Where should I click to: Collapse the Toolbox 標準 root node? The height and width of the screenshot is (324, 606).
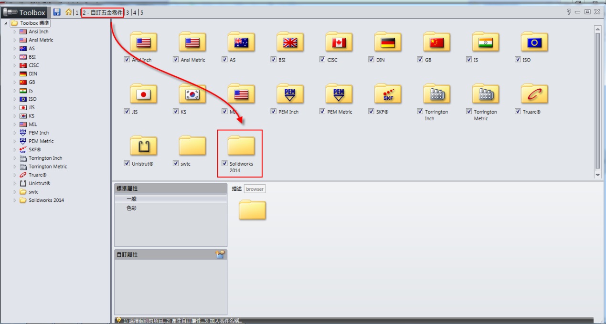pos(6,23)
